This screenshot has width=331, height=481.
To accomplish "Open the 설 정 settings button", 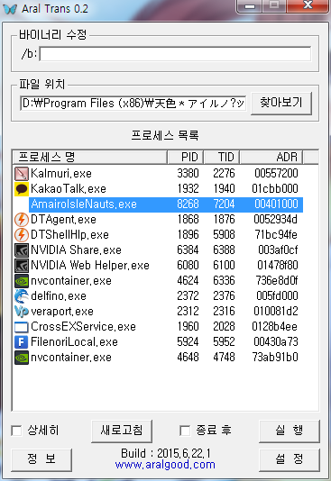I will point(290,459).
